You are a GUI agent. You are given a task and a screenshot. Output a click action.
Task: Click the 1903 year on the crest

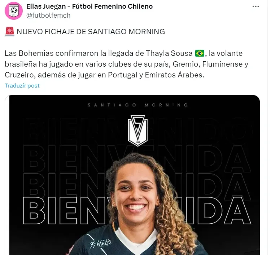pyautogui.click(x=138, y=142)
